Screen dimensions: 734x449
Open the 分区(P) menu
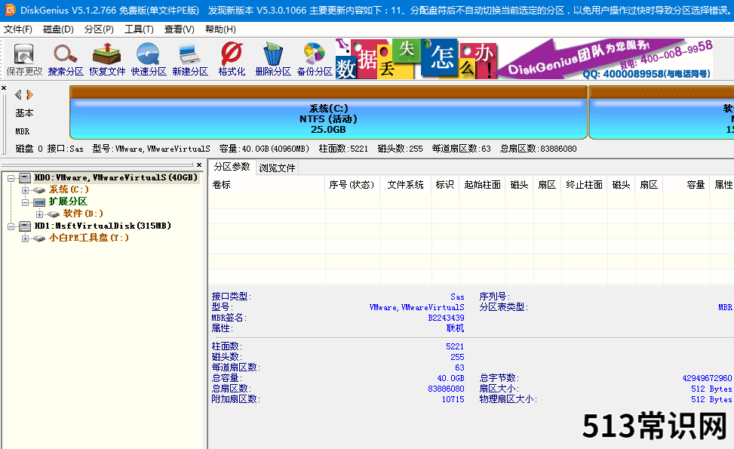99,29
